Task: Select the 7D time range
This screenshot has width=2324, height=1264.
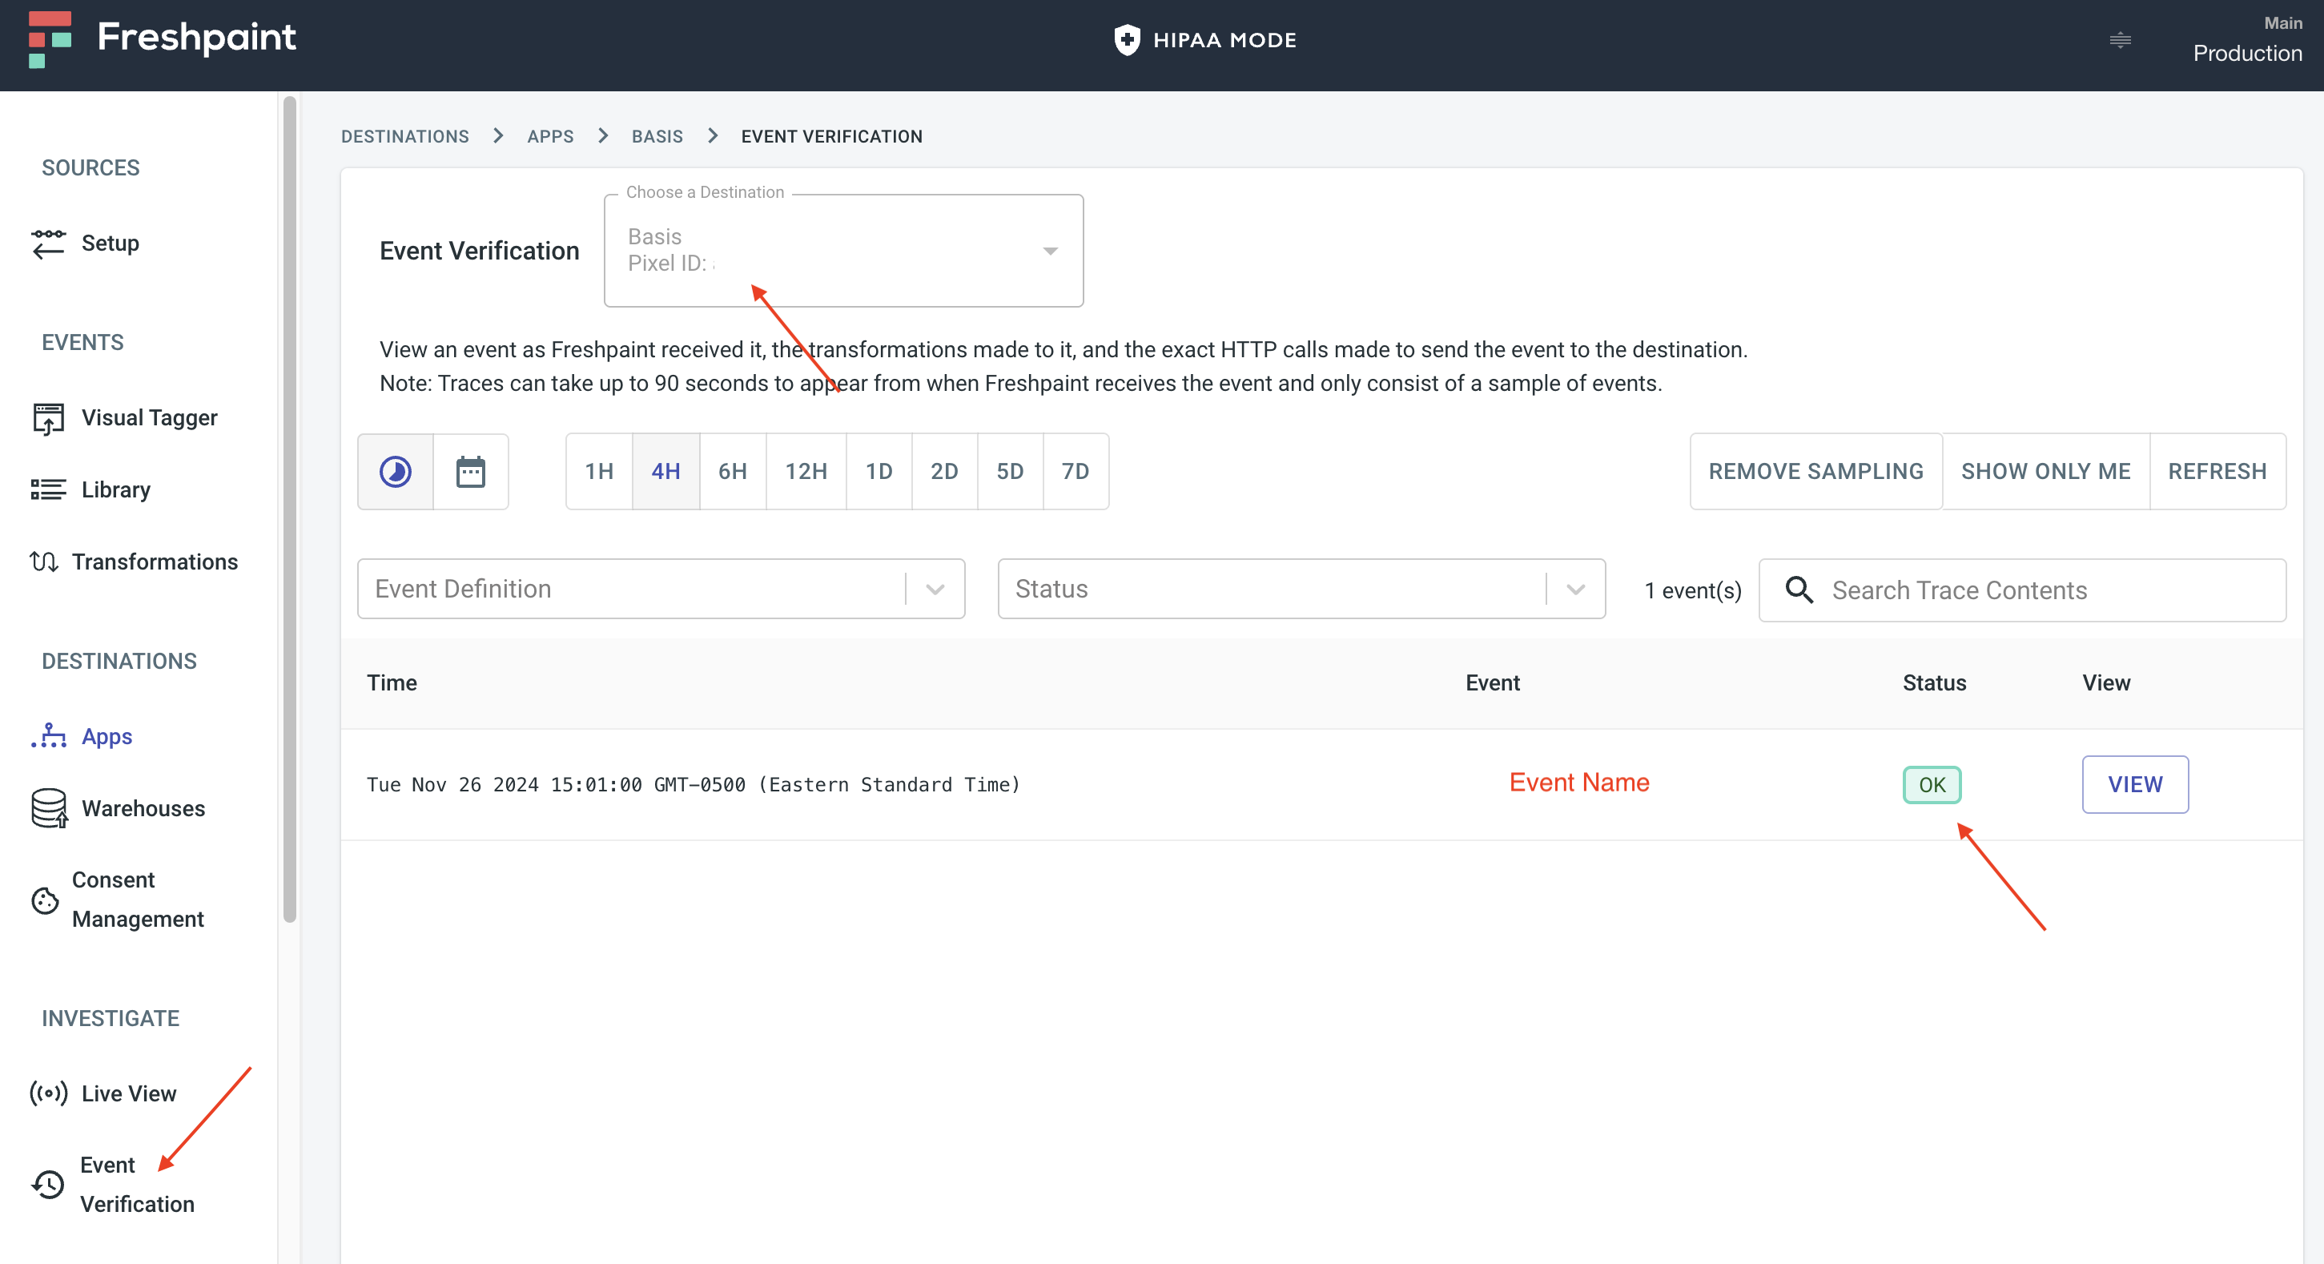Action: 1076,472
